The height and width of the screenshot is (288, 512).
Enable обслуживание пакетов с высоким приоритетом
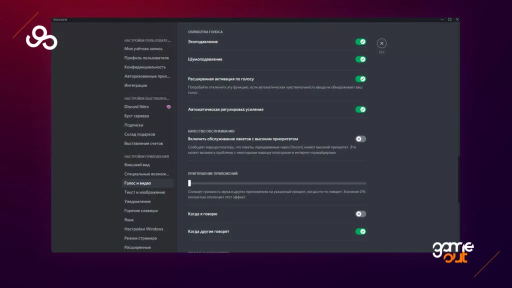coord(360,139)
